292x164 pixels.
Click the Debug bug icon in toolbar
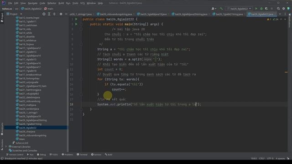coord(261,9)
